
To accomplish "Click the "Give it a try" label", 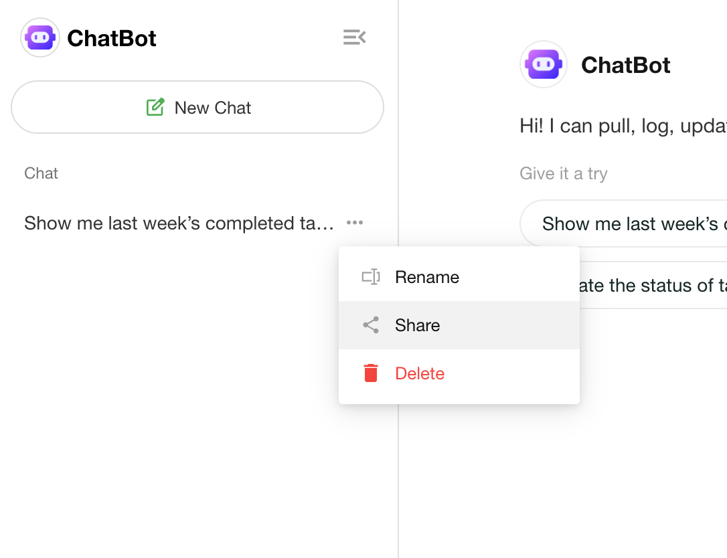I will coord(564,174).
